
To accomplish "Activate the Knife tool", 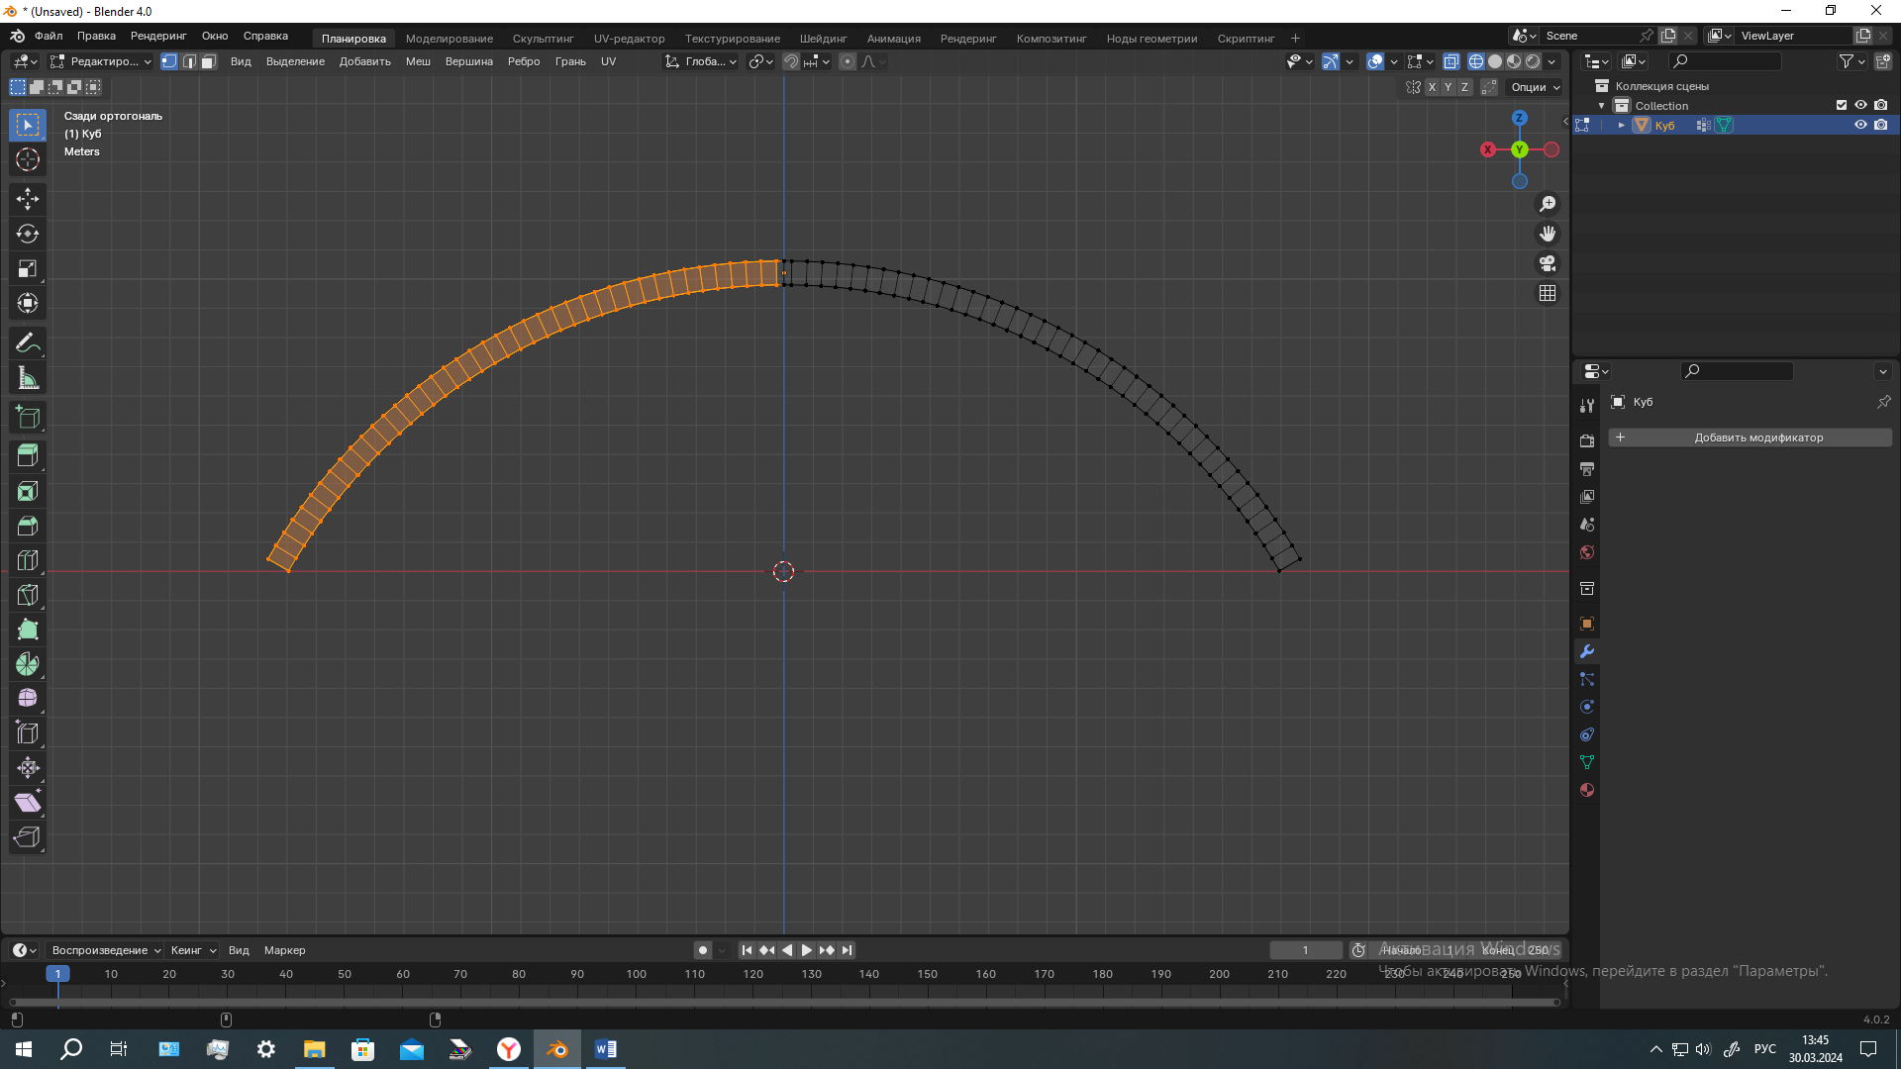I will pyautogui.click(x=28, y=595).
